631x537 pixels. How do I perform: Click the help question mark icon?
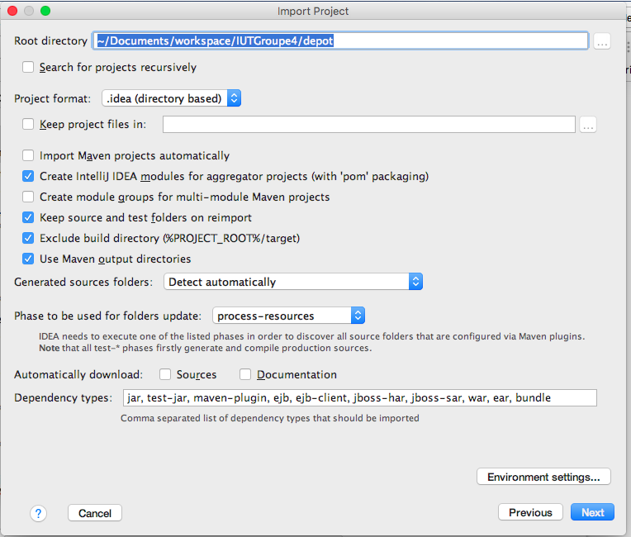coord(38,513)
